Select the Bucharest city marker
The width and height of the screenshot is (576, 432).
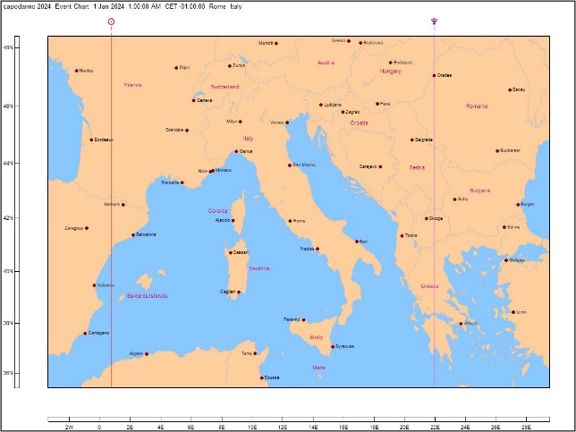pyautogui.click(x=497, y=150)
